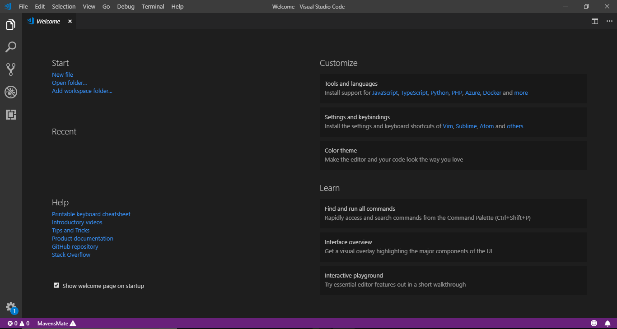The width and height of the screenshot is (617, 329).
Task: Open the Stack Overflow link
Action: 71,255
